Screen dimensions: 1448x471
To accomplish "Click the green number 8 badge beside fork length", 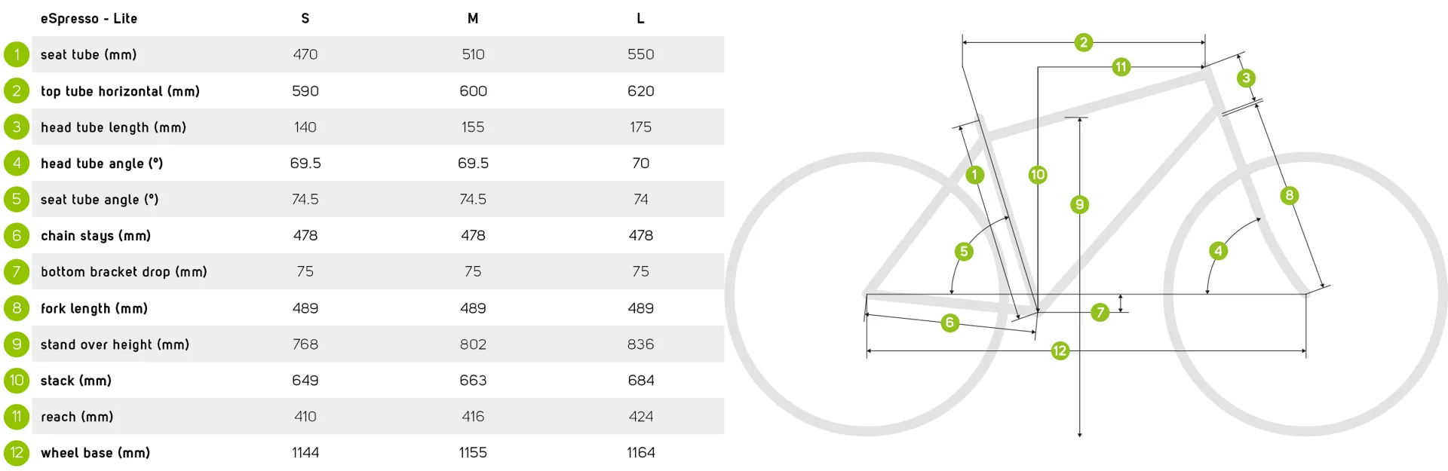I will [17, 307].
